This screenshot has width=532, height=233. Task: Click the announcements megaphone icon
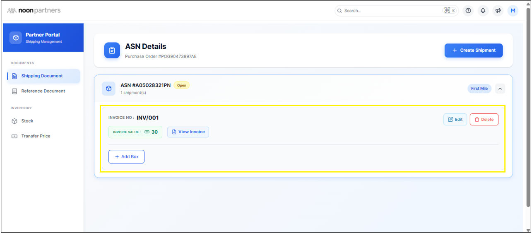pos(498,11)
